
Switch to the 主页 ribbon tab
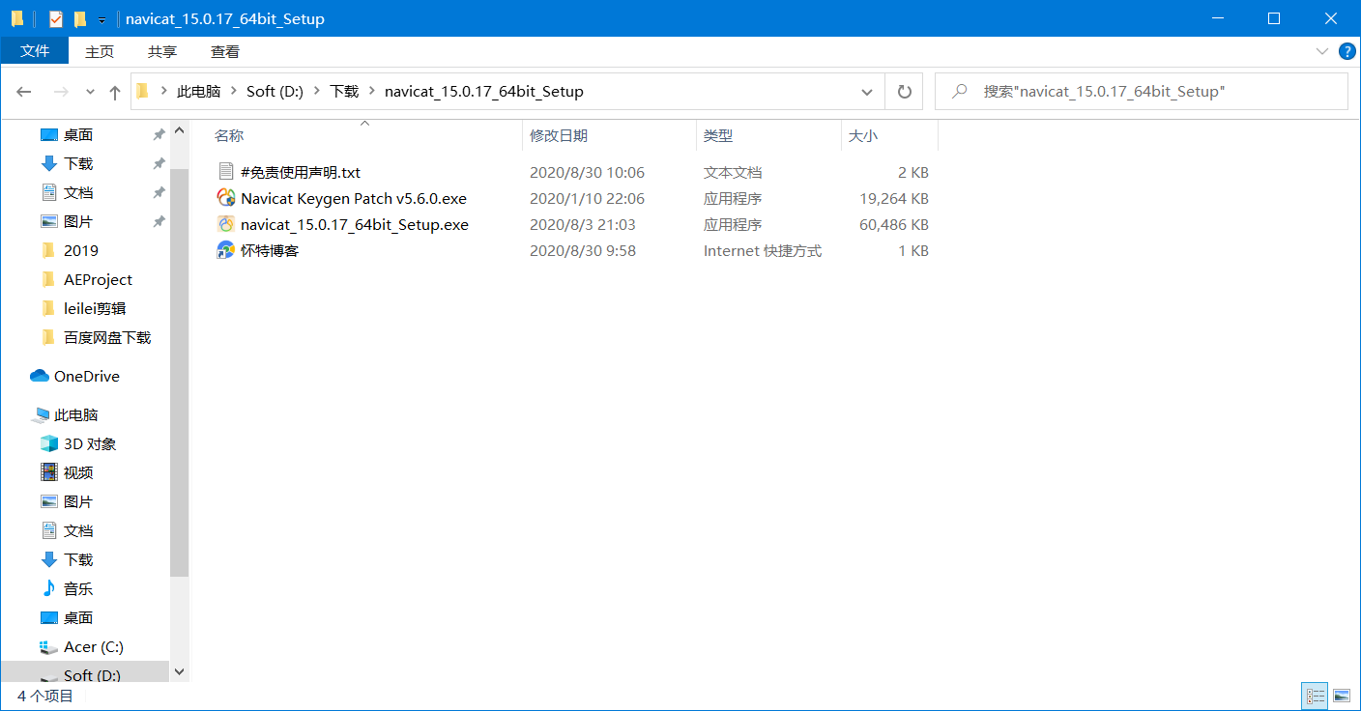tap(100, 51)
